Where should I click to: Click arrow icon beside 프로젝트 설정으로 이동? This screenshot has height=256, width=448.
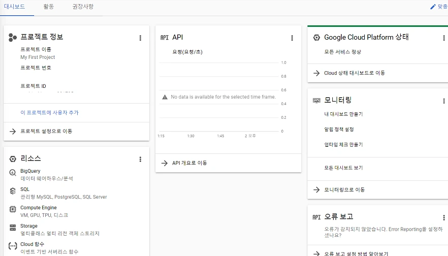click(x=13, y=132)
